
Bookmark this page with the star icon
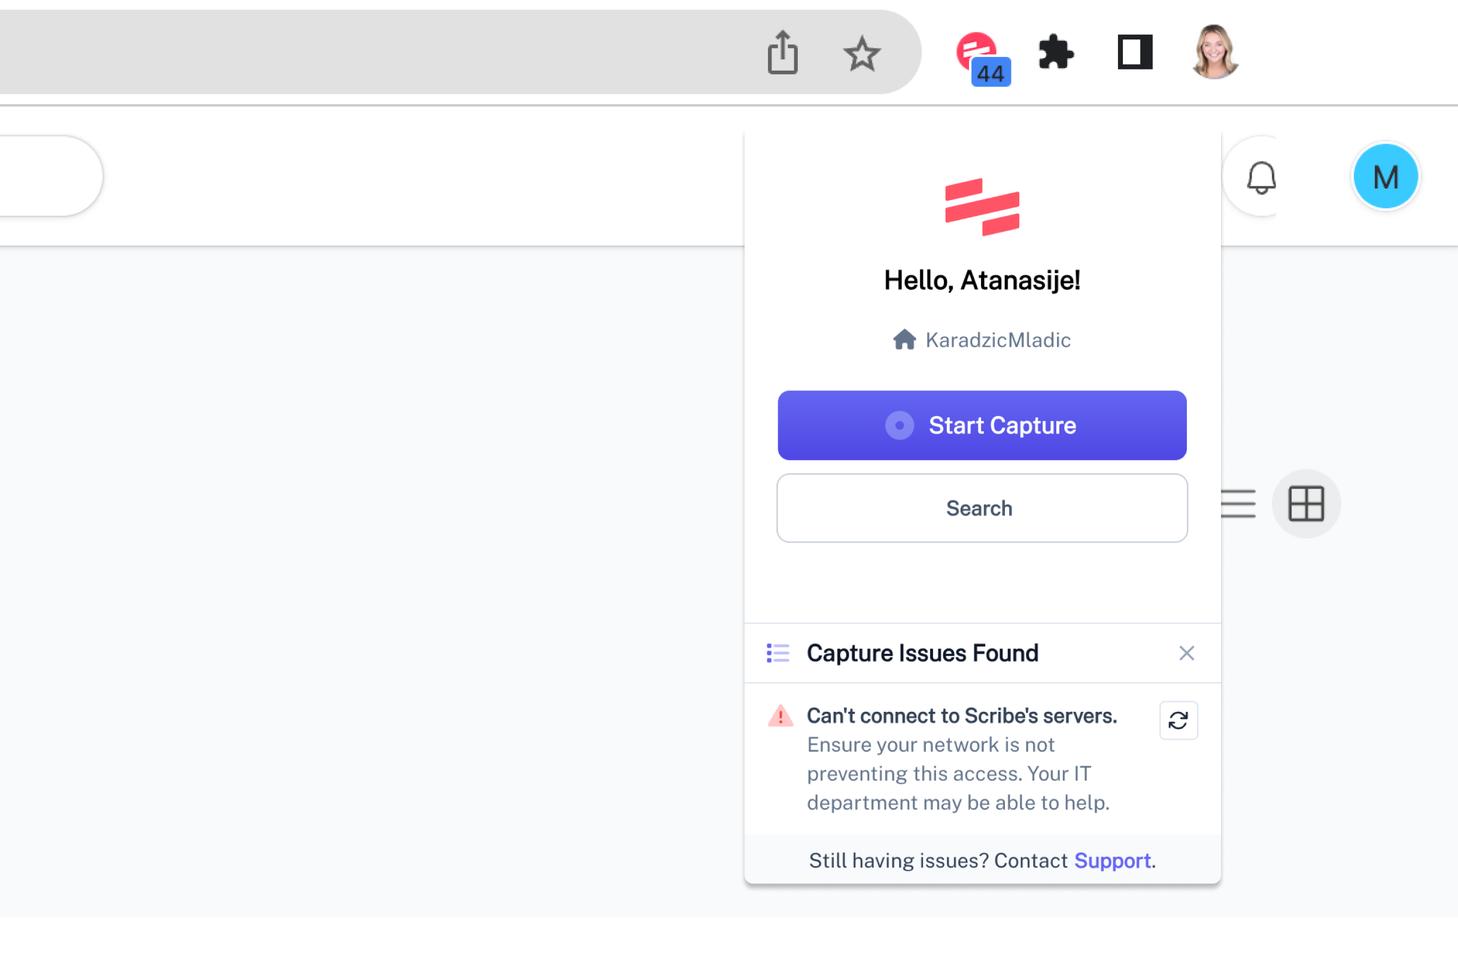click(x=862, y=53)
